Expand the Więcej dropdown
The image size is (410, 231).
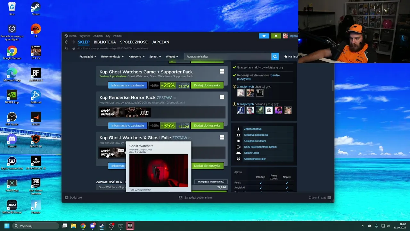pos(172,56)
